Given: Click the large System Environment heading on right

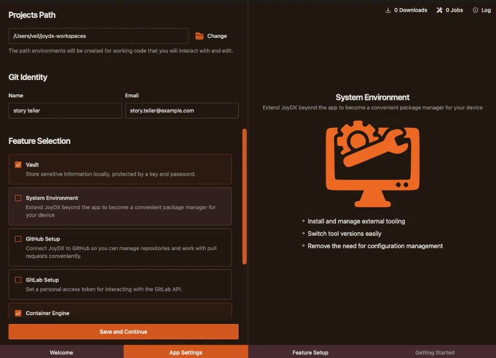Looking at the screenshot, I should 373,97.
